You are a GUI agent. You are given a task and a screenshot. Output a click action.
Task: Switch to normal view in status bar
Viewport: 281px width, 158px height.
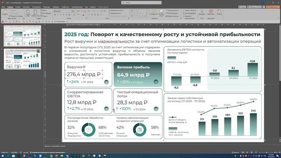click(x=243, y=152)
